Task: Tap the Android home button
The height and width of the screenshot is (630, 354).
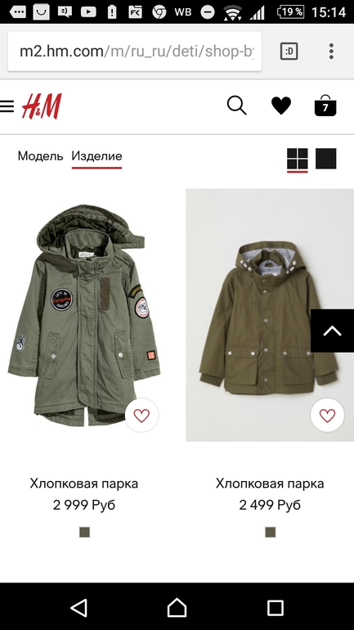Action: (x=177, y=607)
